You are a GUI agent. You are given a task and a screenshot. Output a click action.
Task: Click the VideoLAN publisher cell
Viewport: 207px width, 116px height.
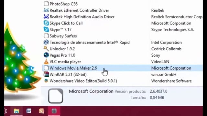[160, 62]
